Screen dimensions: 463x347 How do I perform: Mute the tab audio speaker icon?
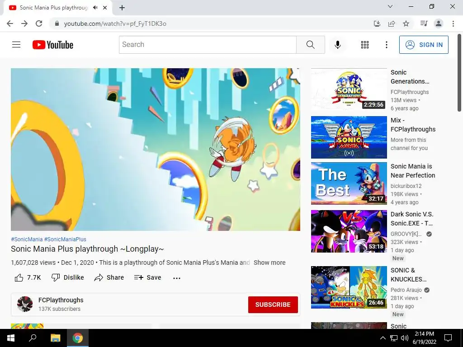click(x=95, y=8)
